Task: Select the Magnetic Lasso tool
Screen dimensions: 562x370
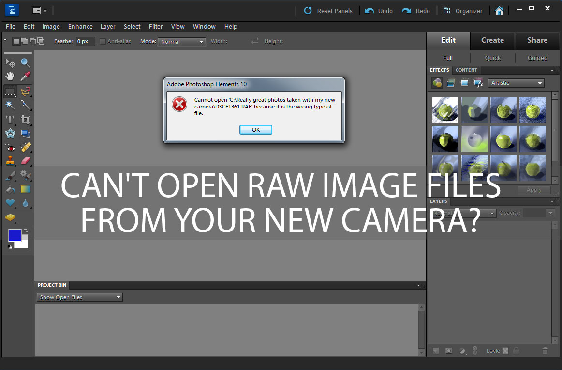Action: click(x=25, y=92)
